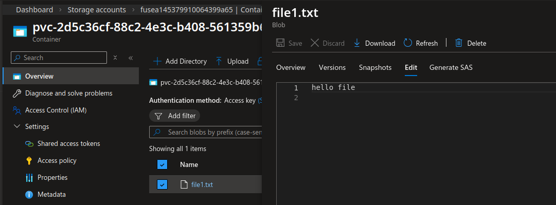Go to Dashboard breadcrumb
This screenshot has height=205, width=556.
click(x=34, y=10)
